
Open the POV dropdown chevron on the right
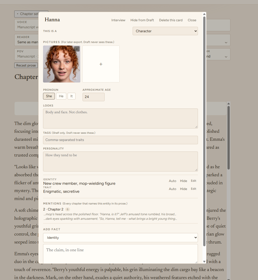click(x=226, y=56)
